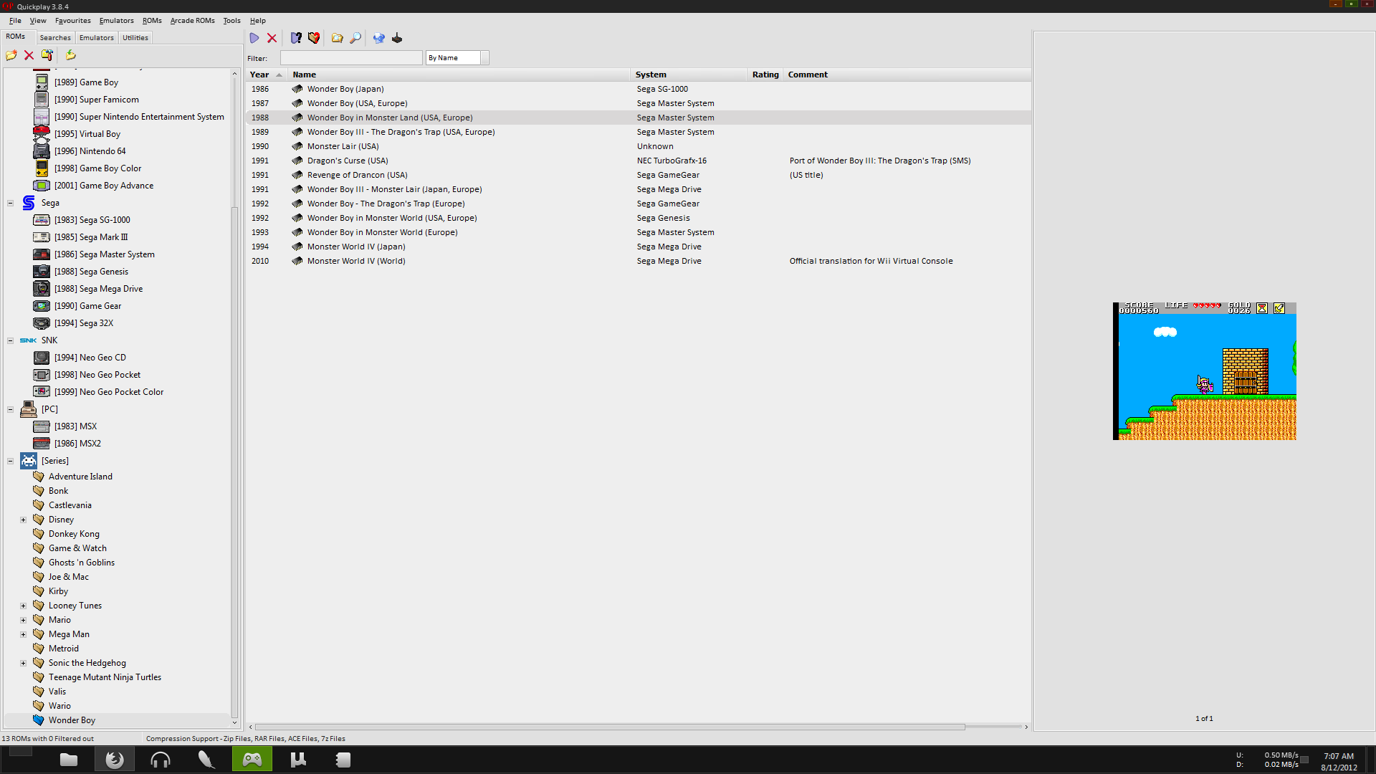Select Monster World IV (World) row
Screen dimensions: 1376x774
pyautogui.click(x=638, y=261)
